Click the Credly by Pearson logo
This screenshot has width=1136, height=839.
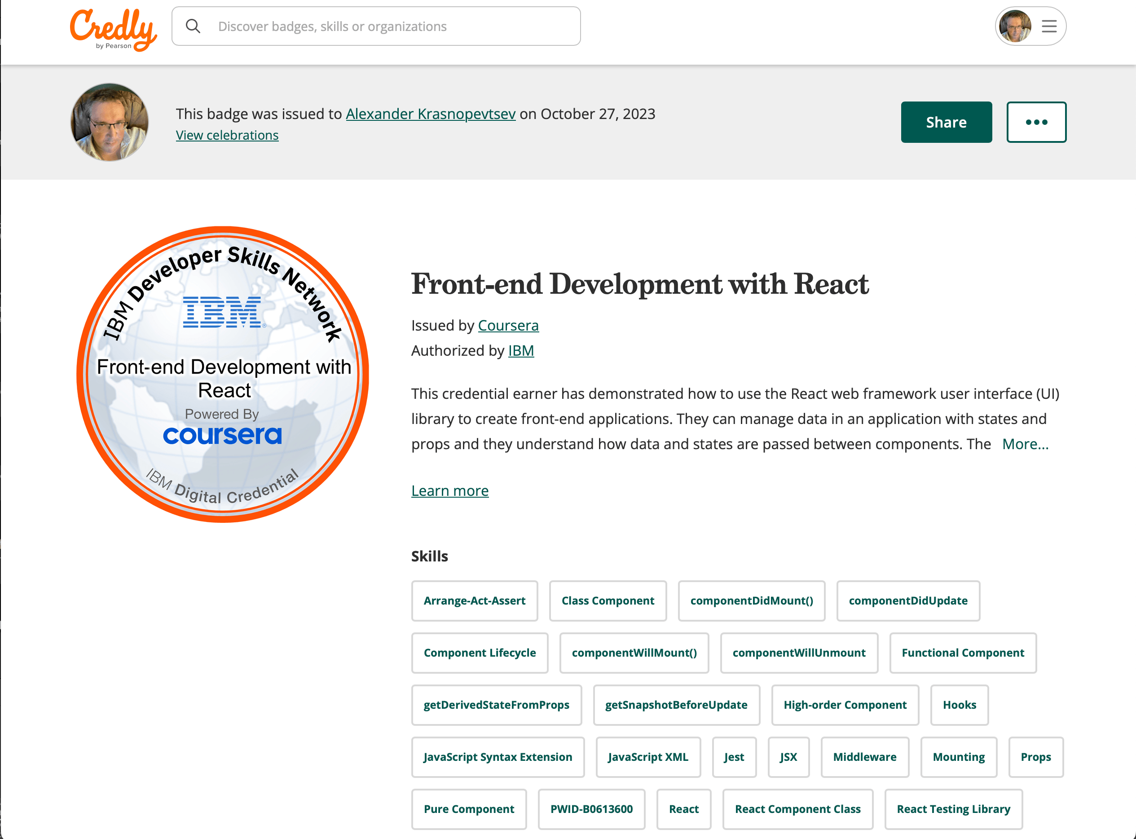click(x=113, y=30)
